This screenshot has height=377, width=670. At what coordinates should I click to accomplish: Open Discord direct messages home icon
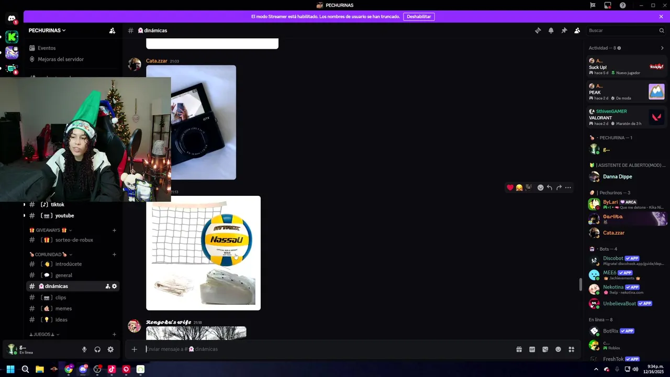pos(12,19)
